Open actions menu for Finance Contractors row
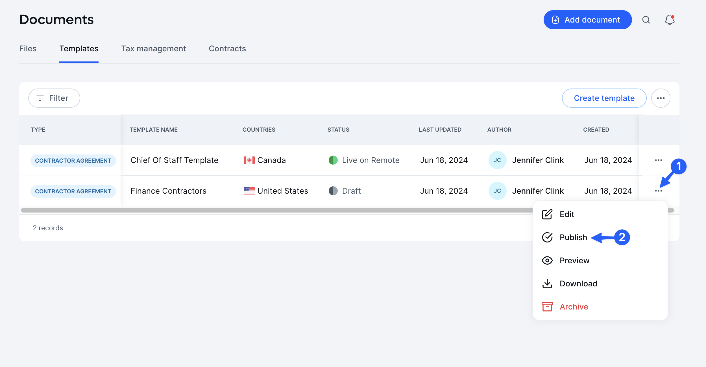706x367 pixels. 659,191
